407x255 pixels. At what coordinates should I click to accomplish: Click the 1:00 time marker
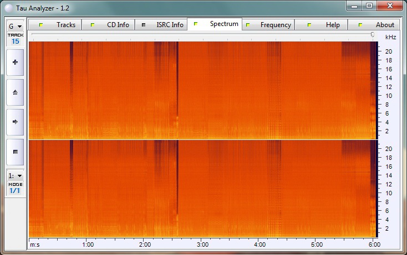tap(88, 244)
